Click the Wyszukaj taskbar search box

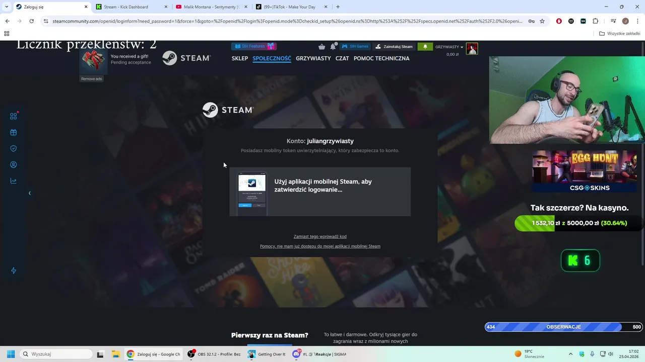pyautogui.click(x=55, y=354)
